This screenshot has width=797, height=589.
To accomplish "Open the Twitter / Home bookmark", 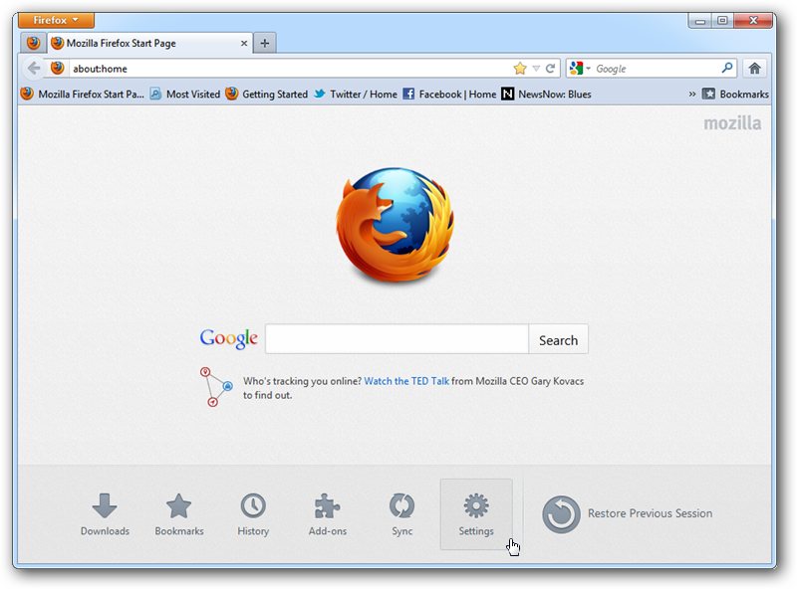I will pyautogui.click(x=356, y=94).
